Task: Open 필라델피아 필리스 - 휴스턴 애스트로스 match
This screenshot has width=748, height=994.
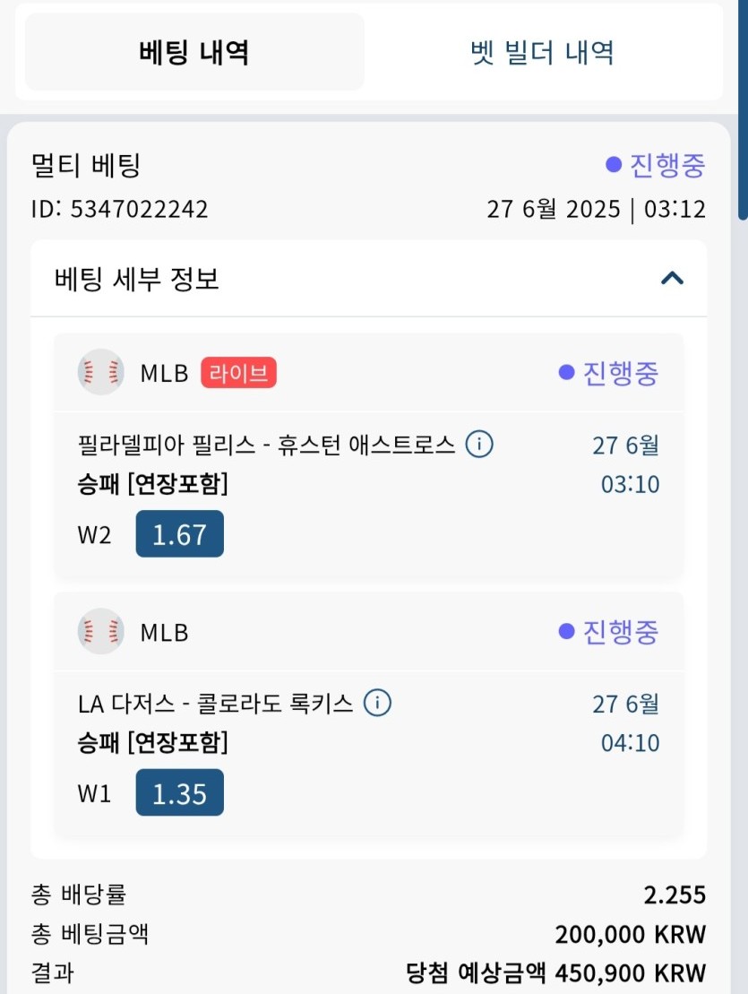Action: point(267,445)
